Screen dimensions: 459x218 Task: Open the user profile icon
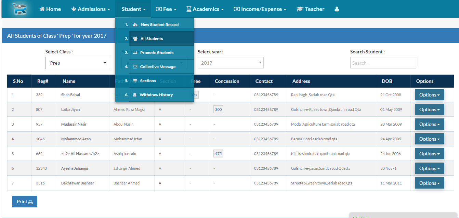tap(337, 9)
